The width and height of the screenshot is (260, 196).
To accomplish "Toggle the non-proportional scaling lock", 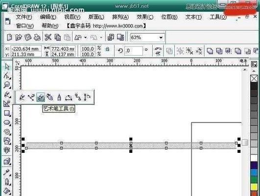I will click(x=107, y=49).
